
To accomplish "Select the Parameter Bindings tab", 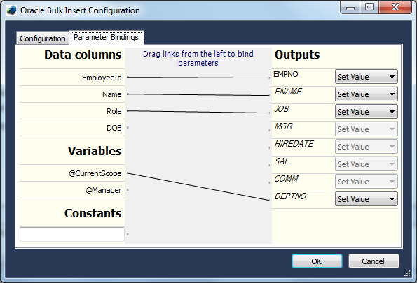I will (106, 38).
